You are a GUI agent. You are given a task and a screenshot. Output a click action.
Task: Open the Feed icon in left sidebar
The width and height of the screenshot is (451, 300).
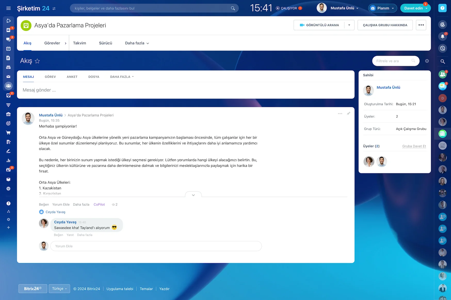8,30
